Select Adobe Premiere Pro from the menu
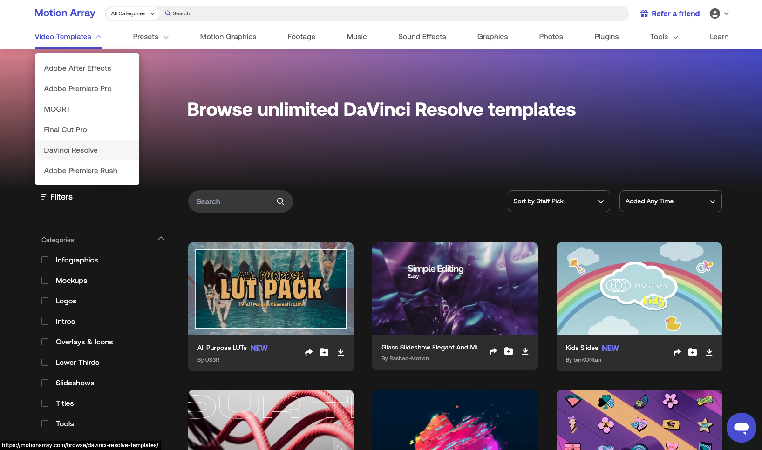762x450 pixels. pyautogui.click(x=87, y=89)
